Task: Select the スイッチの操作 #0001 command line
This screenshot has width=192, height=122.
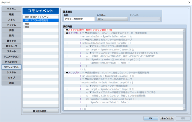Action: (x=123, y=30)
